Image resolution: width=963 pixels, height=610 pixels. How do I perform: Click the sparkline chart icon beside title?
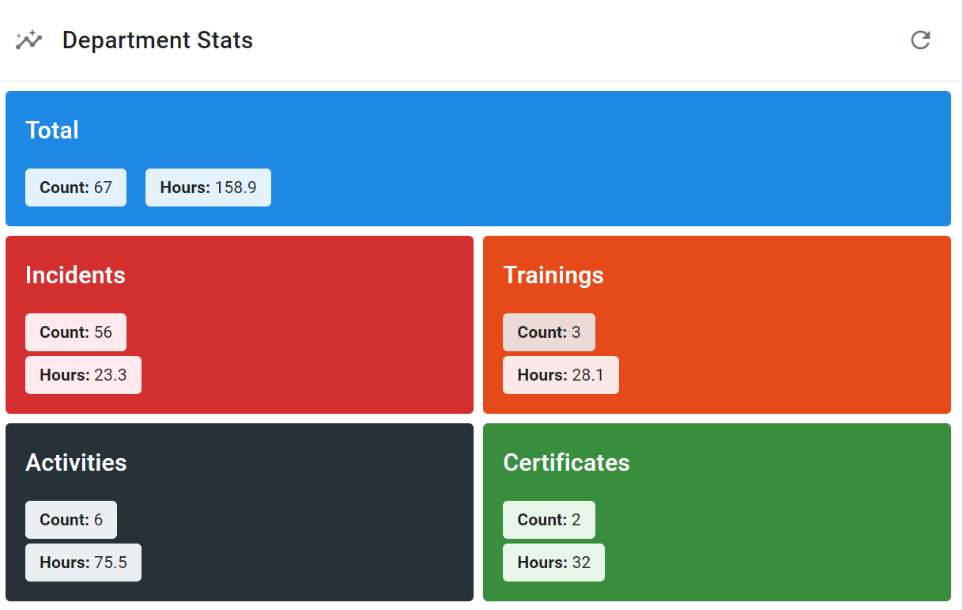pos(28,40)
